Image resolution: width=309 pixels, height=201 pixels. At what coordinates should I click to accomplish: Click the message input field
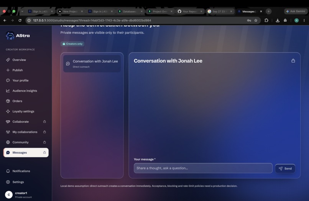click(x=203, y=168)
